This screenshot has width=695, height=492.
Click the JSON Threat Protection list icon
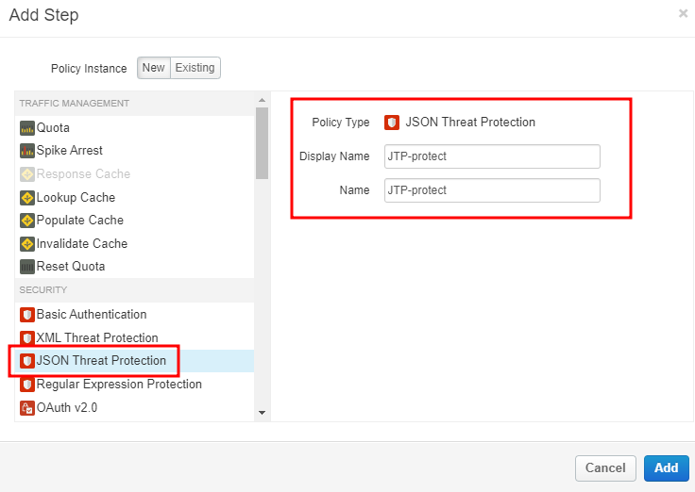[27, 361]
